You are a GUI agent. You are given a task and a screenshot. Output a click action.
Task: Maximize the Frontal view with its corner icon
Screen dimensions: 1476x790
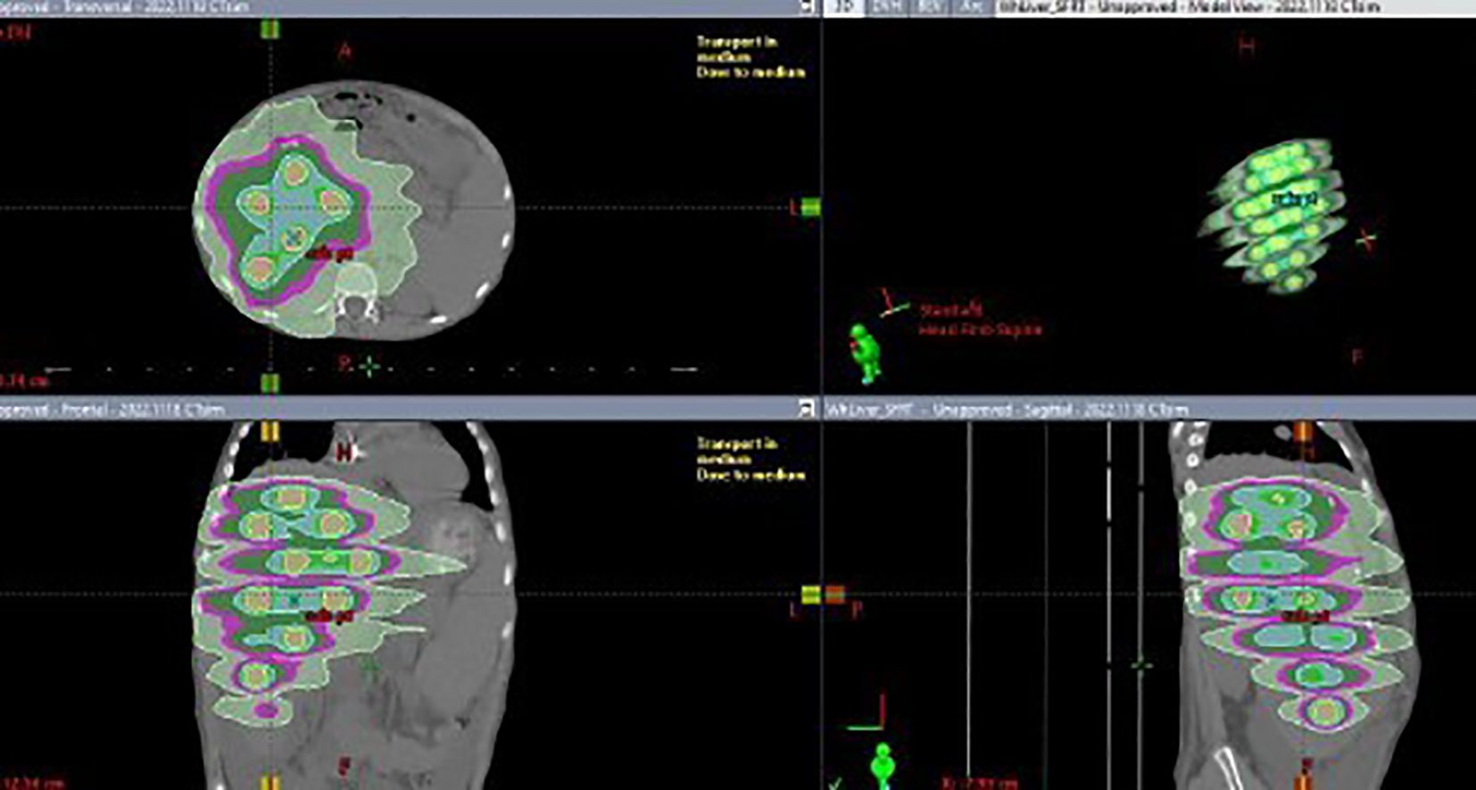click(807, 409)
